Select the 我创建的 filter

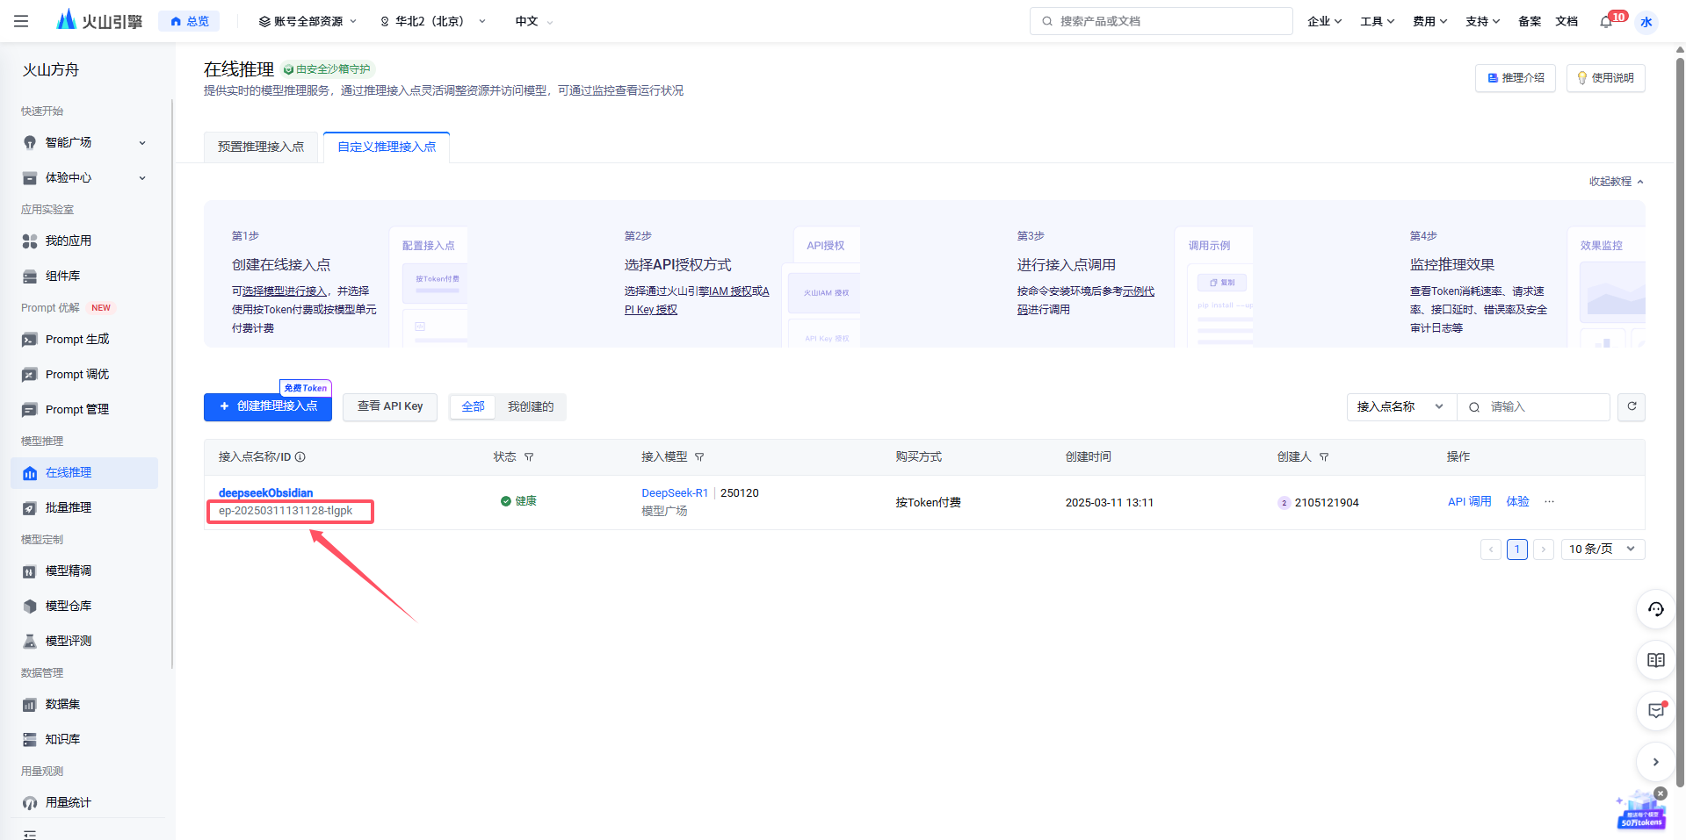tap(531, 406)
